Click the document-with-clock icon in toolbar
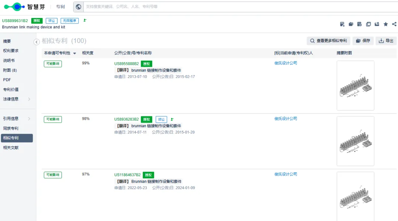Image resolution: width=398 pixels, height=221 pixels. tap(359, 24)
